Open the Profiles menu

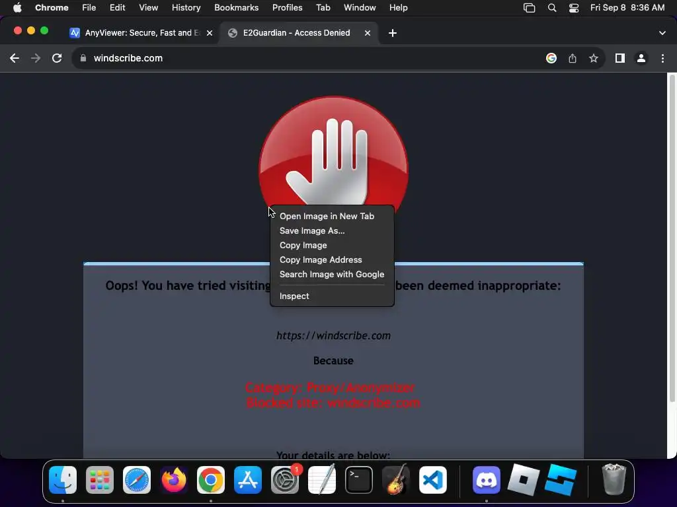(287, 8)
